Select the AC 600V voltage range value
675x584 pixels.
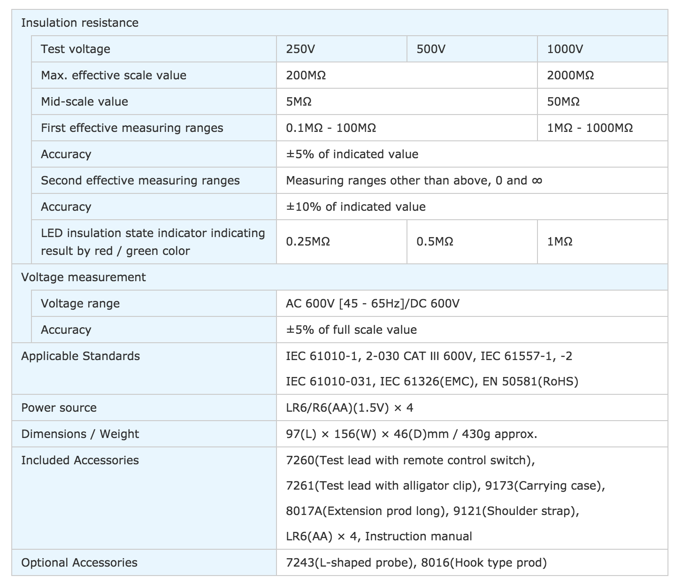point(373,304)
